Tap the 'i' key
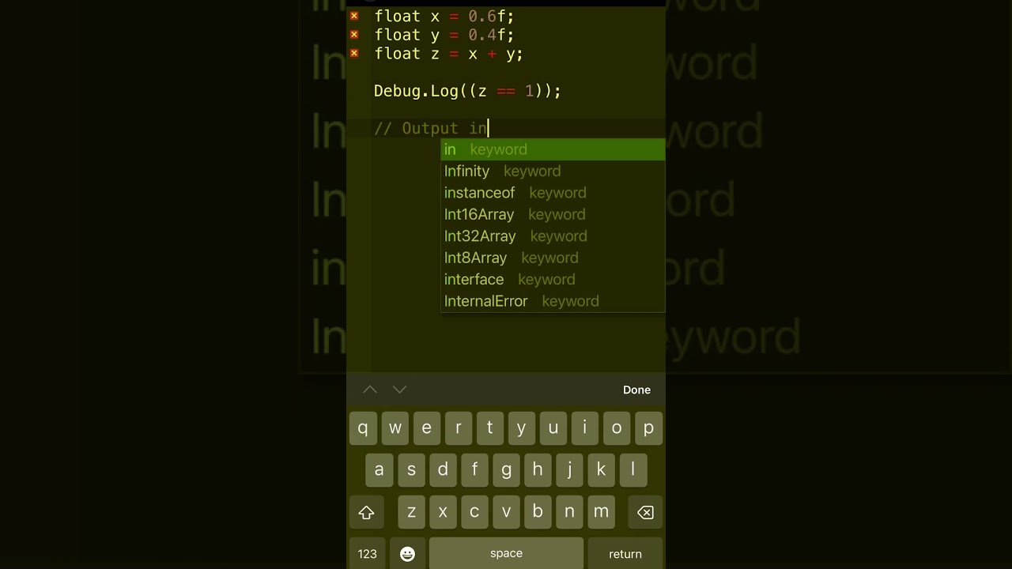The image size is (1012, 569). click(584, 428)
